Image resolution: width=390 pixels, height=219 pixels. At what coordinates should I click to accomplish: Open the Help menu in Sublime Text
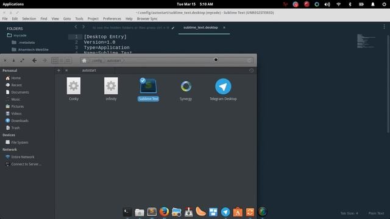coord(129,19)
